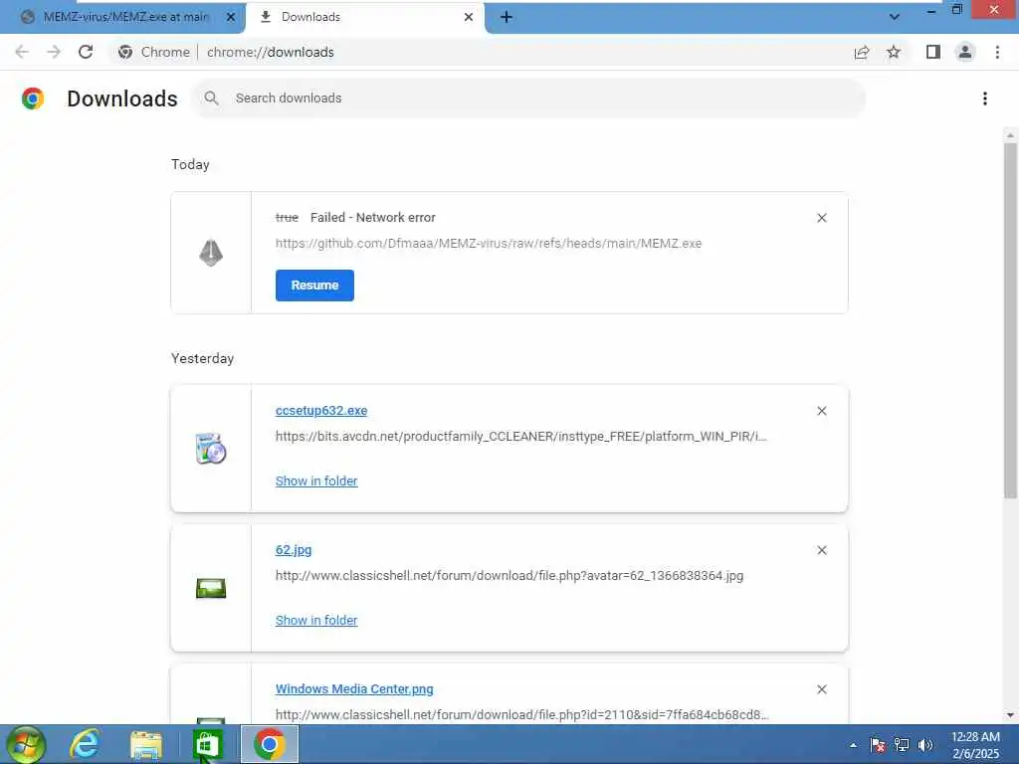Screen dimensions: 1019x764
Task: Show 62.jpg in folder
Action: [x=316, y=620]
